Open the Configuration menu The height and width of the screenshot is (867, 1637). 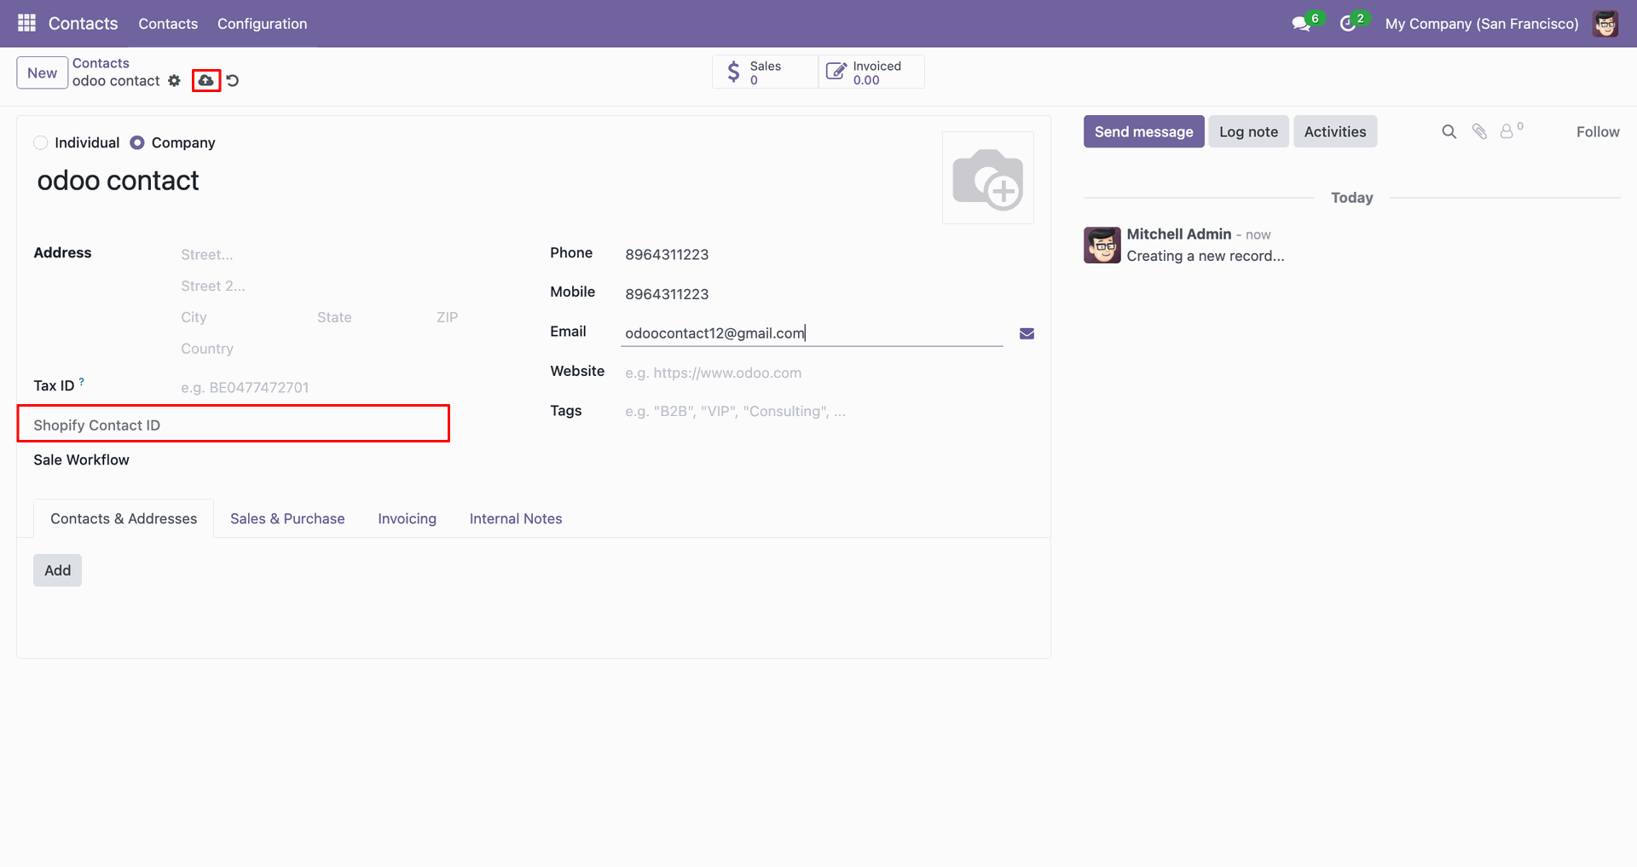tap(262, 24)
